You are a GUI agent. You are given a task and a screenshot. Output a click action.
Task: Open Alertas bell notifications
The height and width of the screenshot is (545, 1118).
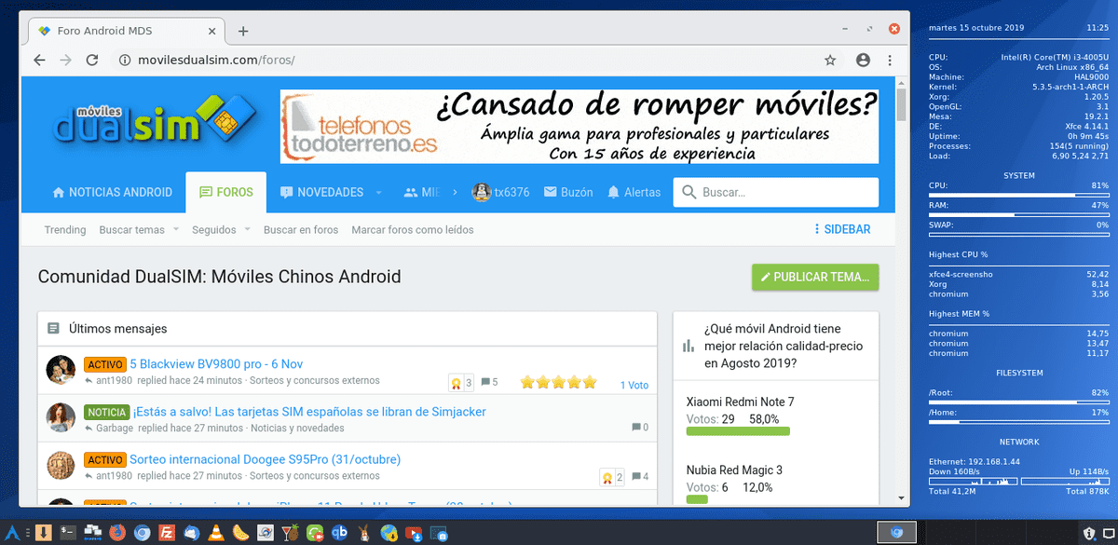click(x=634, y=192)
